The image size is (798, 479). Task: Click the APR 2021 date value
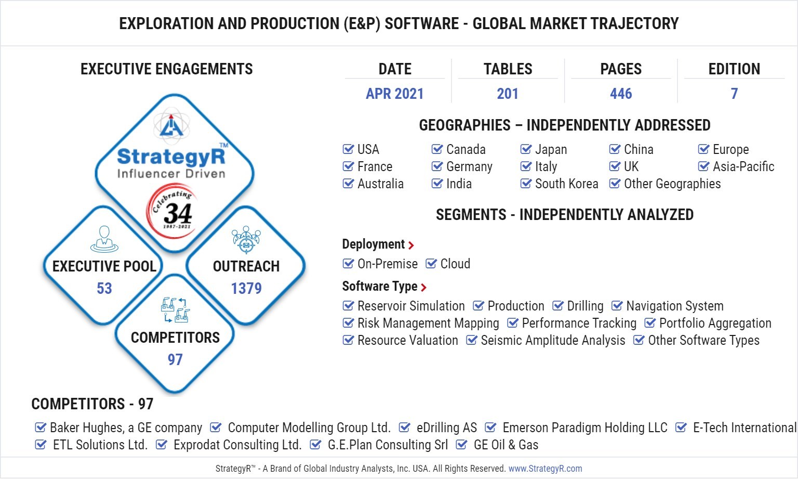click(394, 94)
